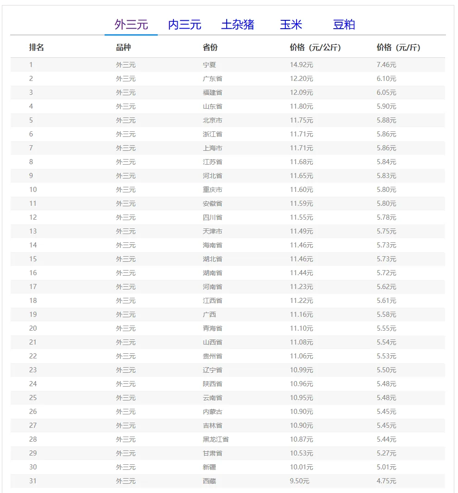Click the 5.83元 price value
The image size is (458, 493).
click(386, 176)
